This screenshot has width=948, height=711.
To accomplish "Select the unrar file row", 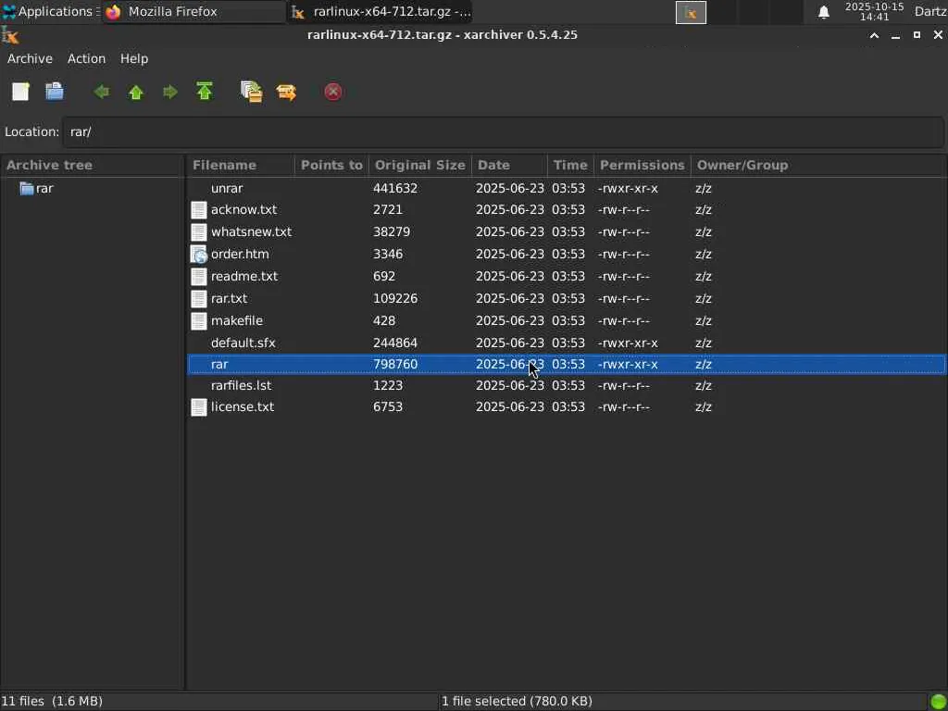I will (567, 189).
